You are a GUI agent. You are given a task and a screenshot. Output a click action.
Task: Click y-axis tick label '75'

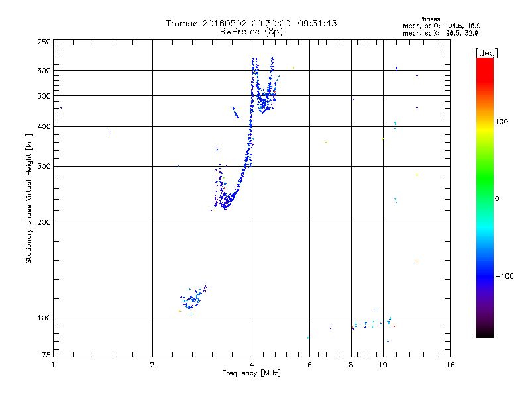pyautogui.click(x=46, y=355)
